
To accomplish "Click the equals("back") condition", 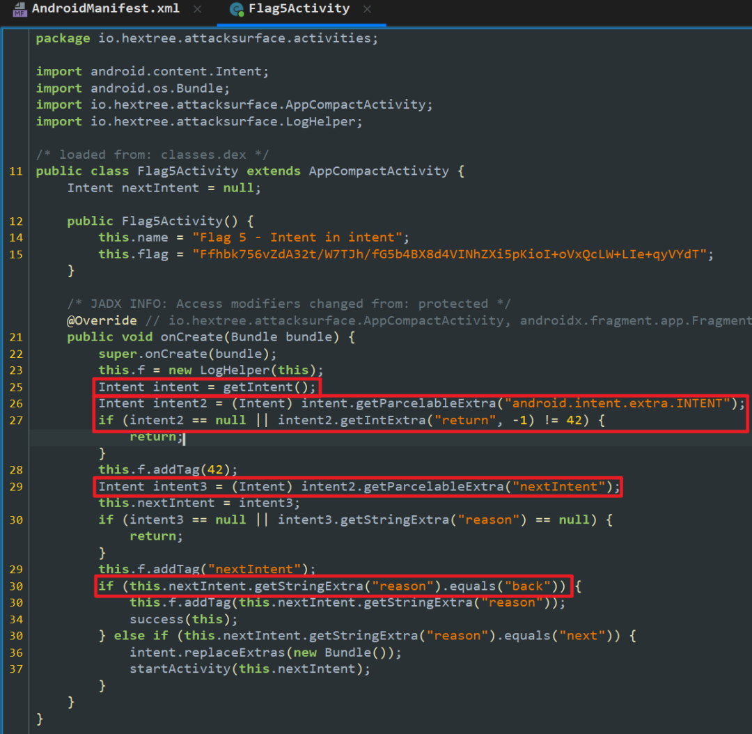I will [500, 586].
